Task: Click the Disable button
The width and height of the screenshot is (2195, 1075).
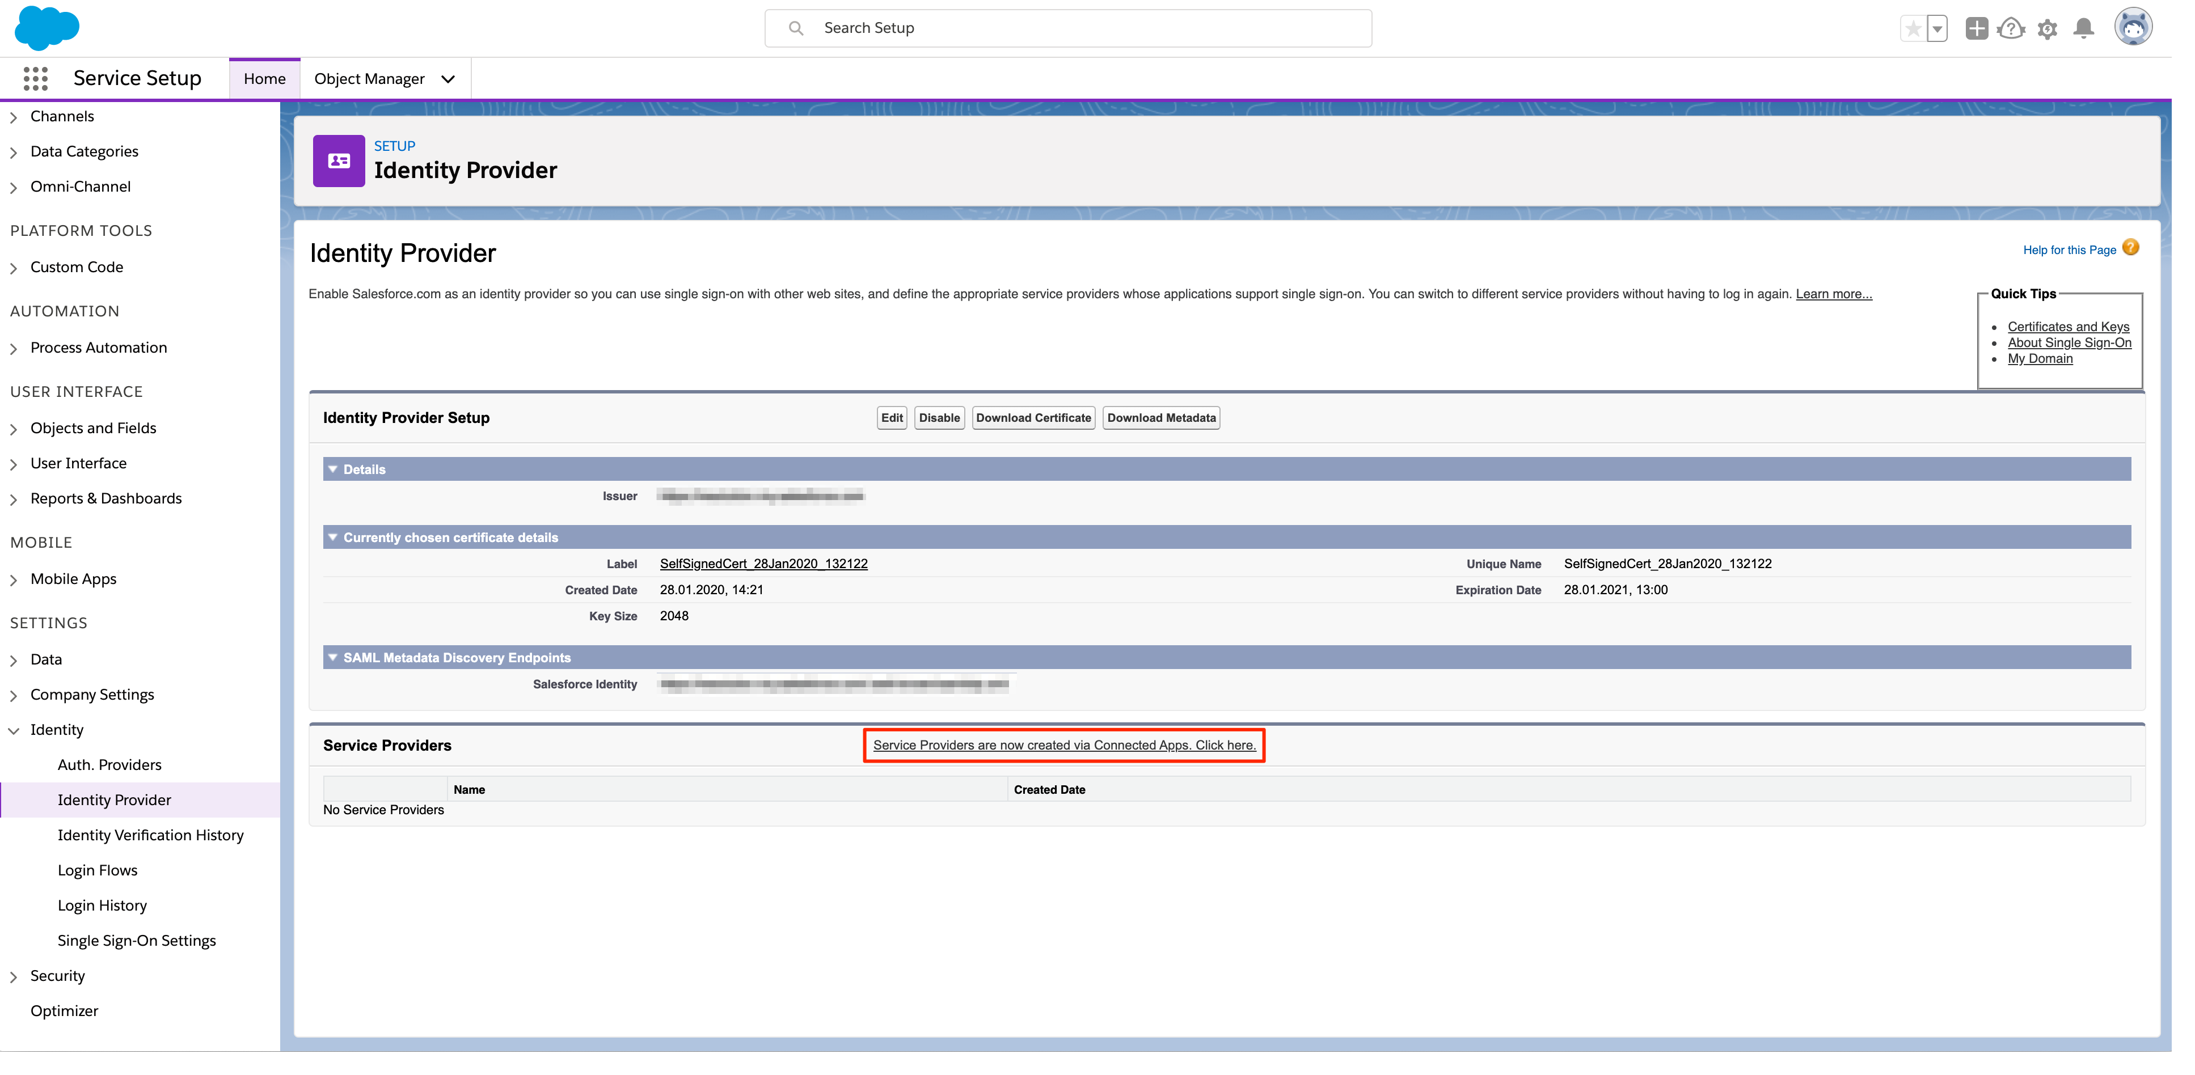Action: pos(939,417)
